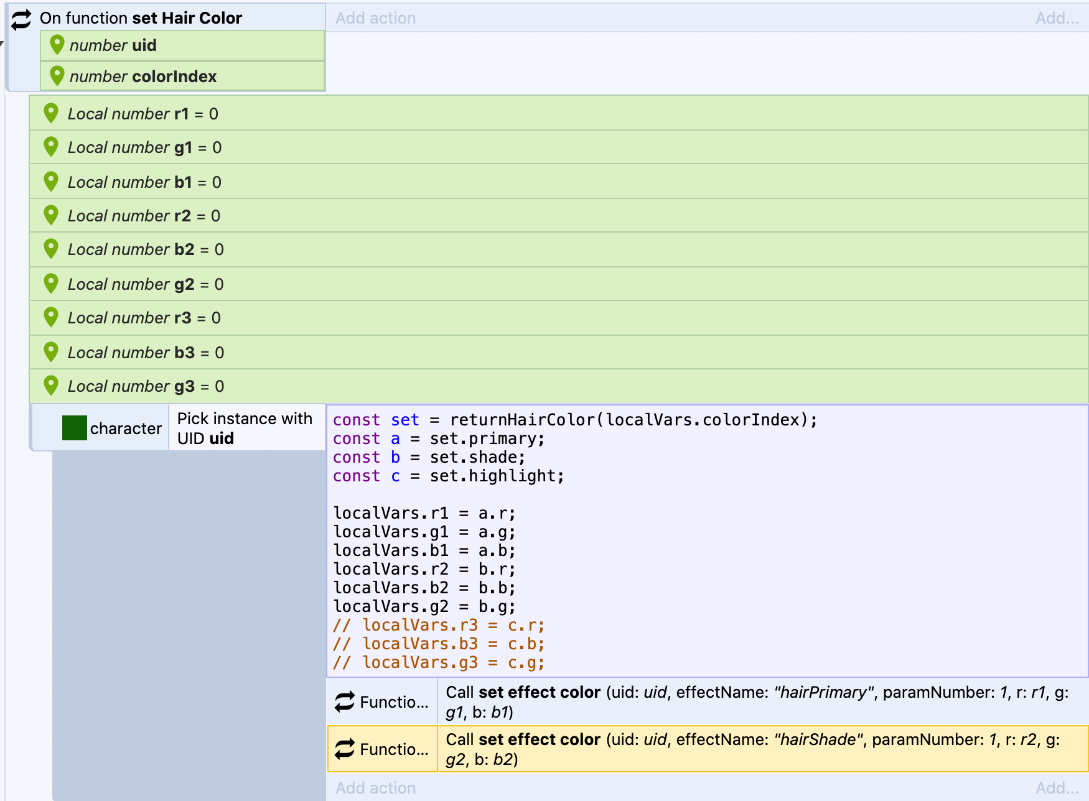
Task: Click code line 'localVars.g2 = b.g;'
Action: coord(424,606)
